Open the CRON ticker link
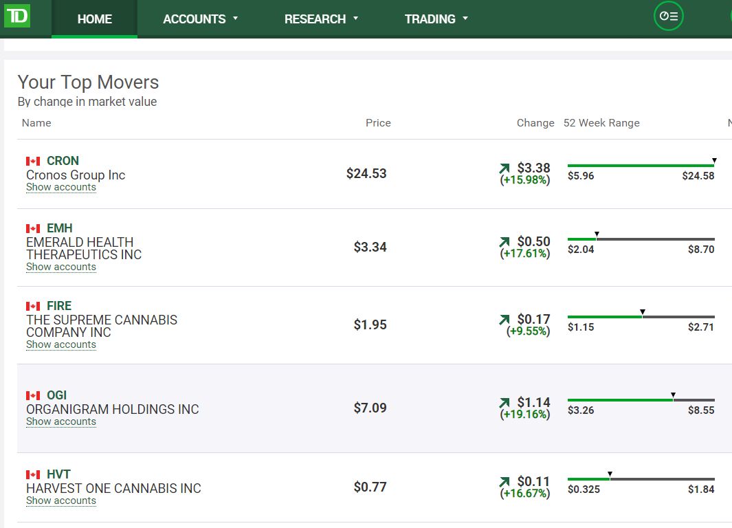 63,161
